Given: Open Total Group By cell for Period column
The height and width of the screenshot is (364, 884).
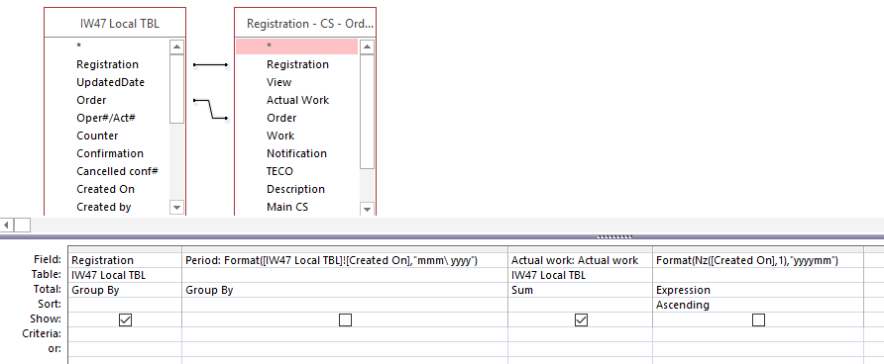Looking at the screenshot, I should tap(345, 290).
